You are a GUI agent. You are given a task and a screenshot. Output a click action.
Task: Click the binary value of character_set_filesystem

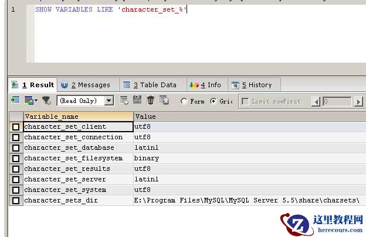147,159
